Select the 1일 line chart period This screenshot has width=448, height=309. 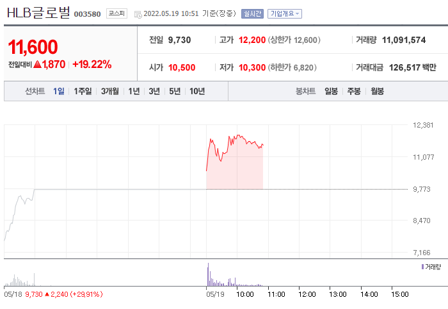coord(59,91)
